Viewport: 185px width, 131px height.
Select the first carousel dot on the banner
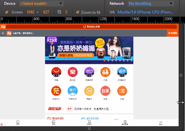point(104,60)
